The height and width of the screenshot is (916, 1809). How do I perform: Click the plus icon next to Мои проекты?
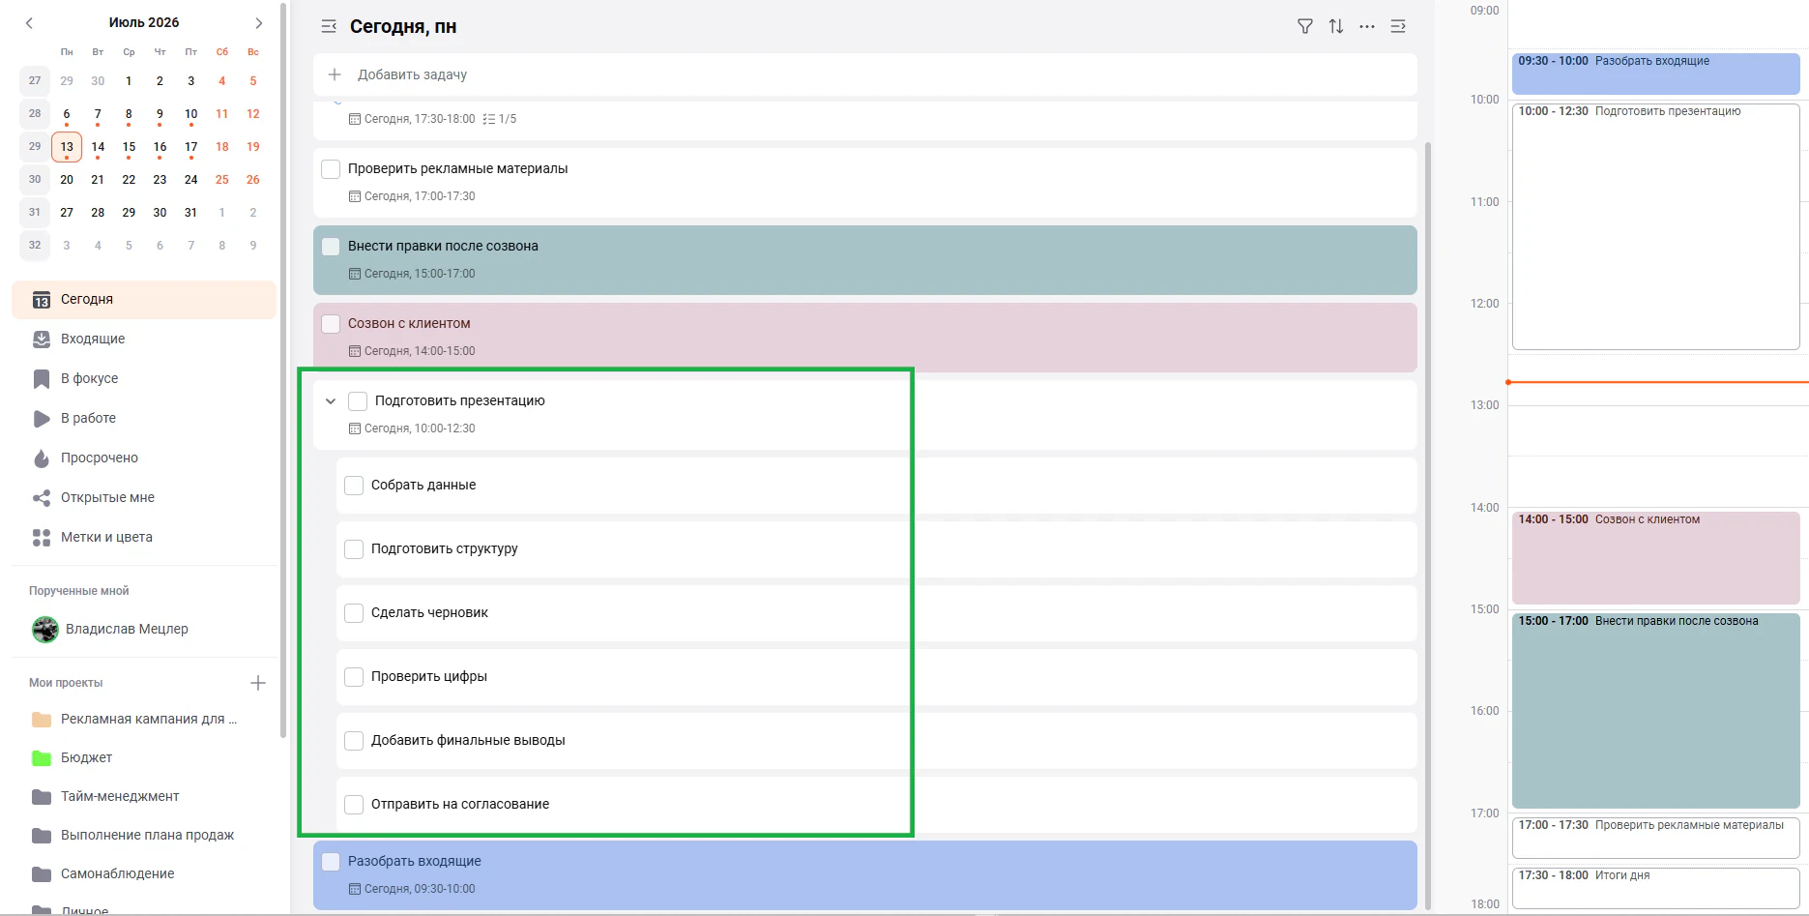pyautogui.click(x=258, y=683)
